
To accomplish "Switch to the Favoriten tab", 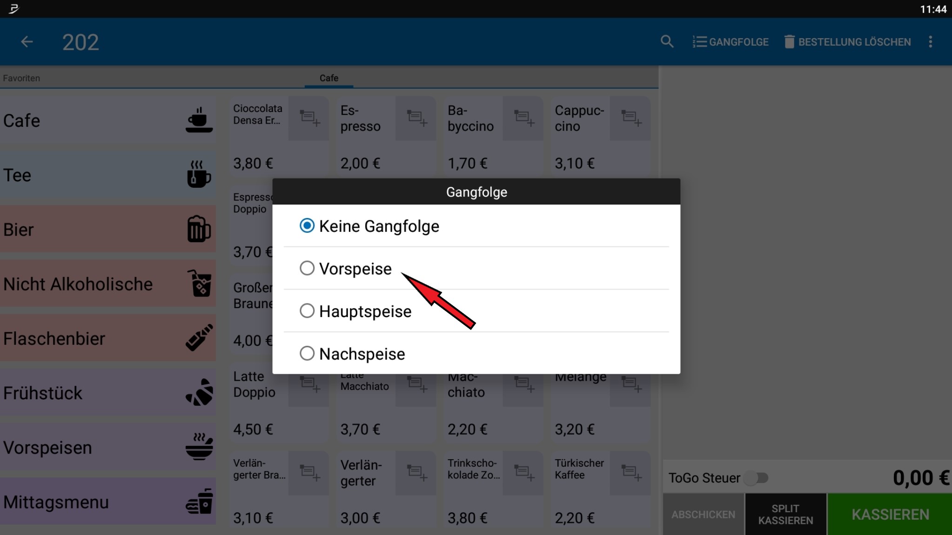I will pyautogui.click(x=21, y=78).
